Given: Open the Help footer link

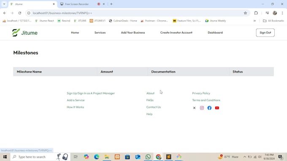Looking at the screenshot, I should click(149, 114).
